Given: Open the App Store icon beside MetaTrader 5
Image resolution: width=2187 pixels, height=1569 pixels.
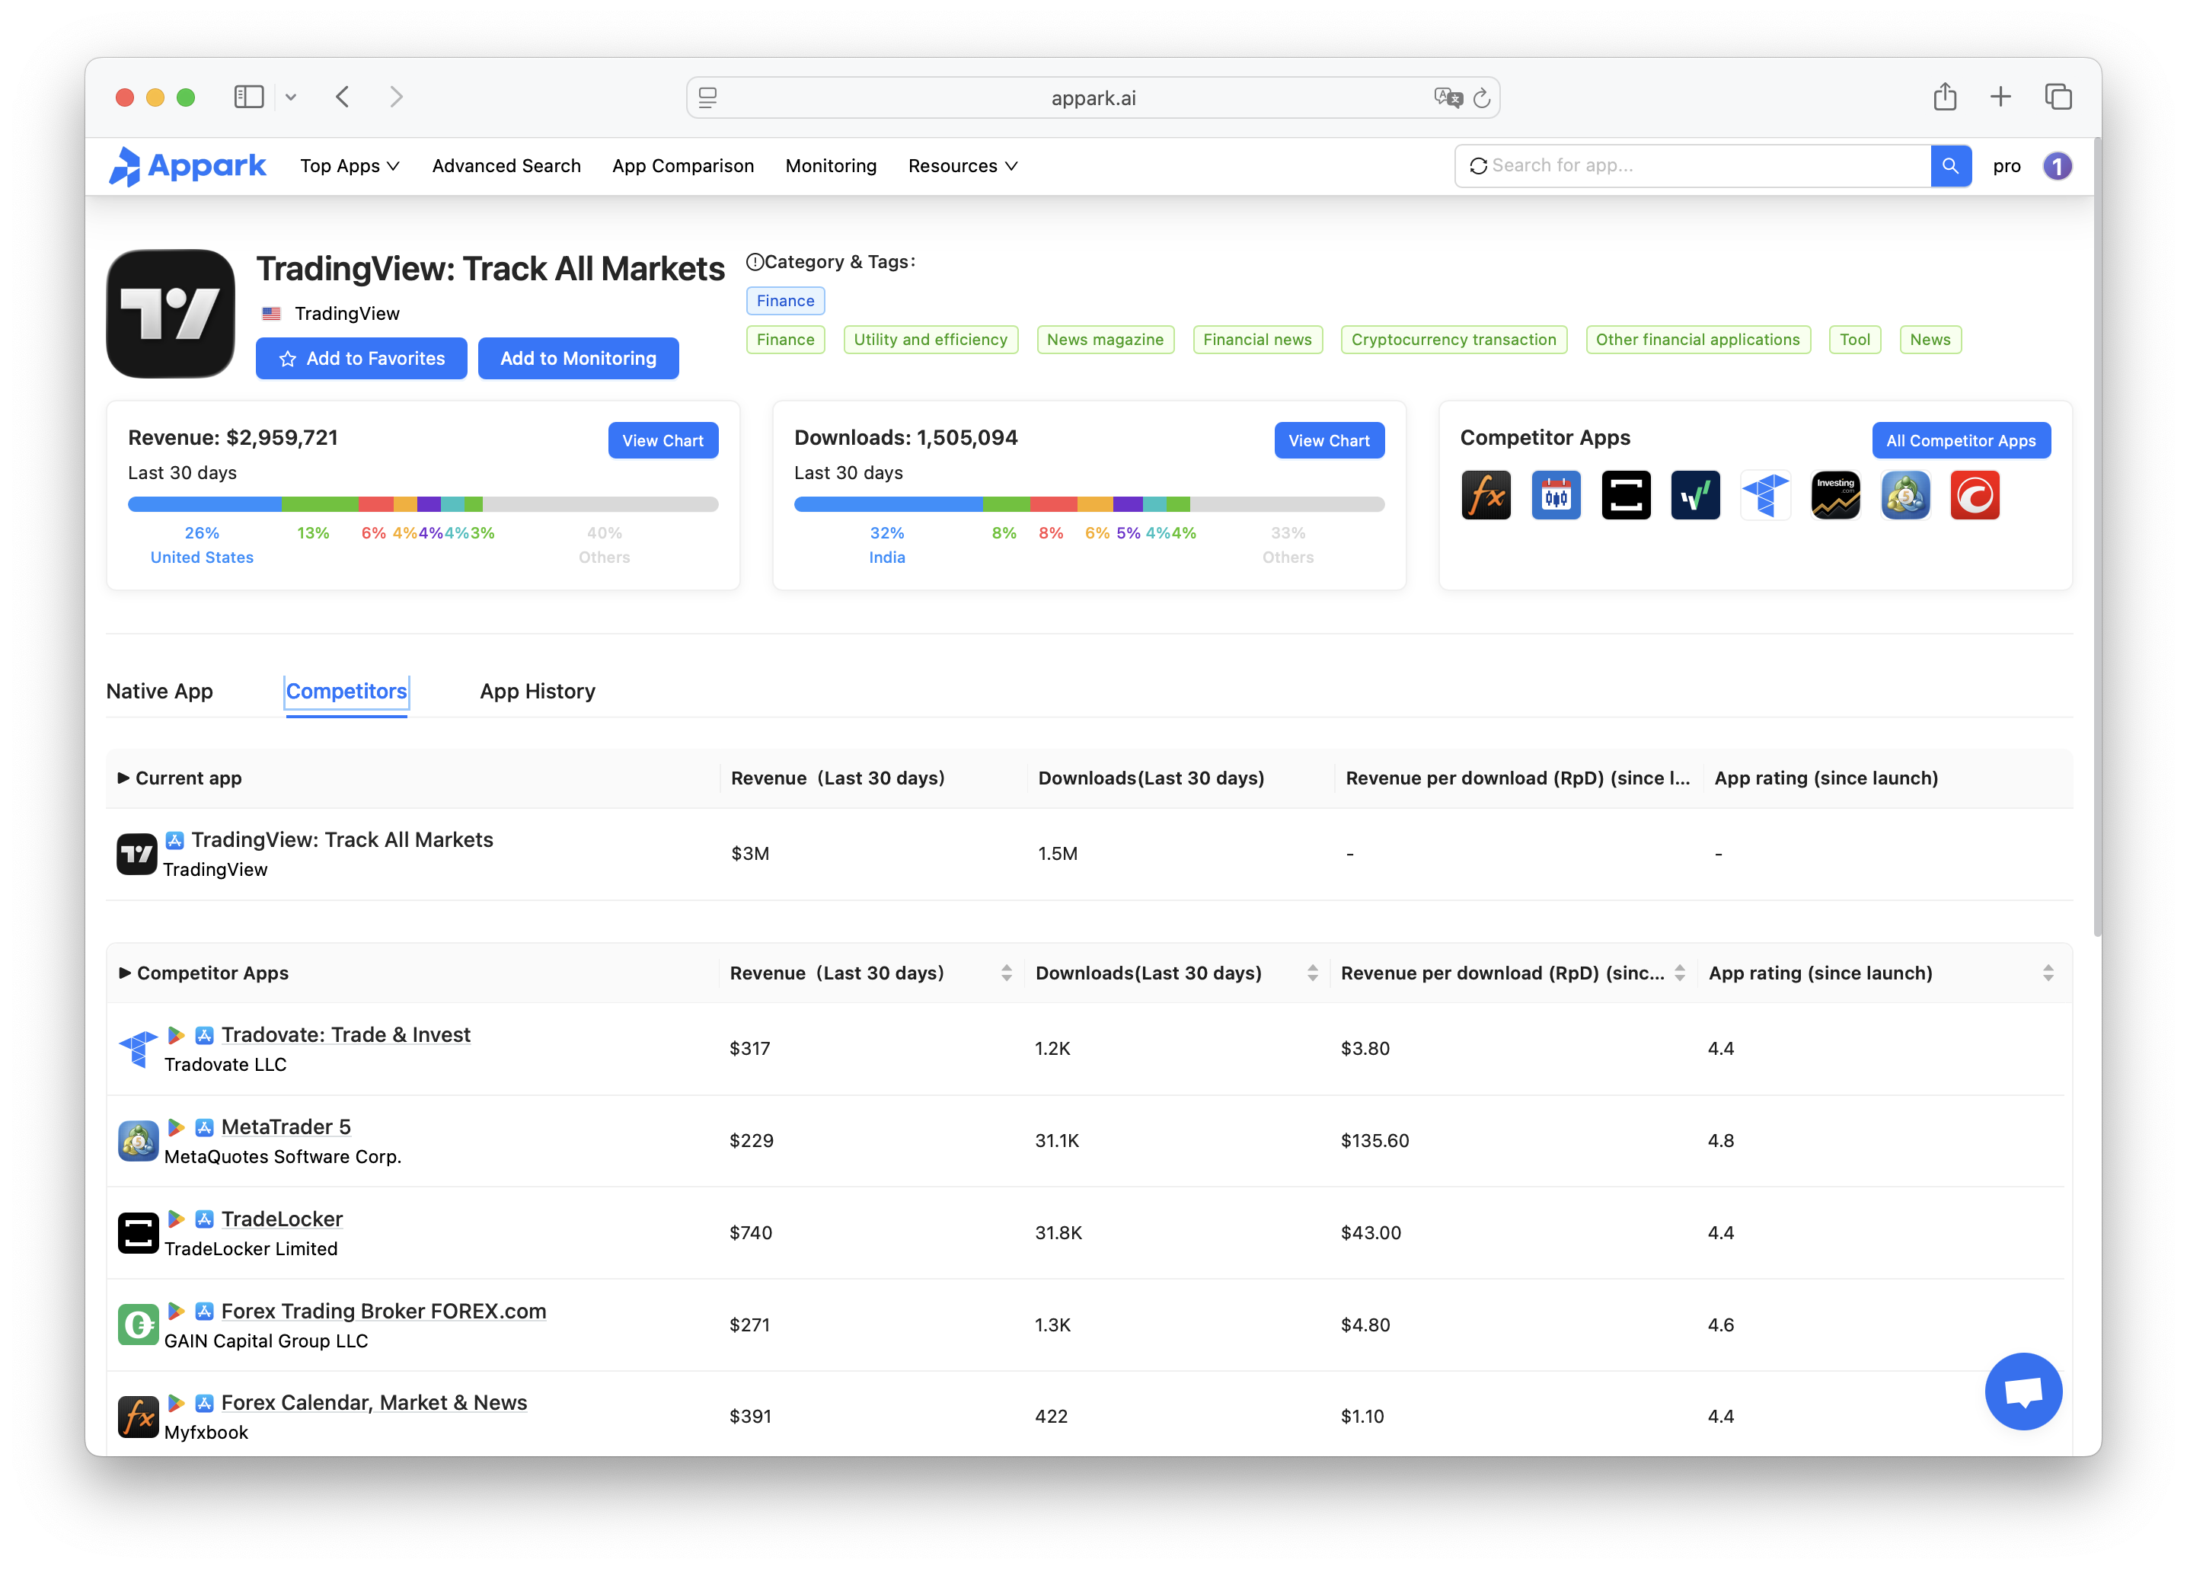Looking at the screenshot, I should [204, 1126].
